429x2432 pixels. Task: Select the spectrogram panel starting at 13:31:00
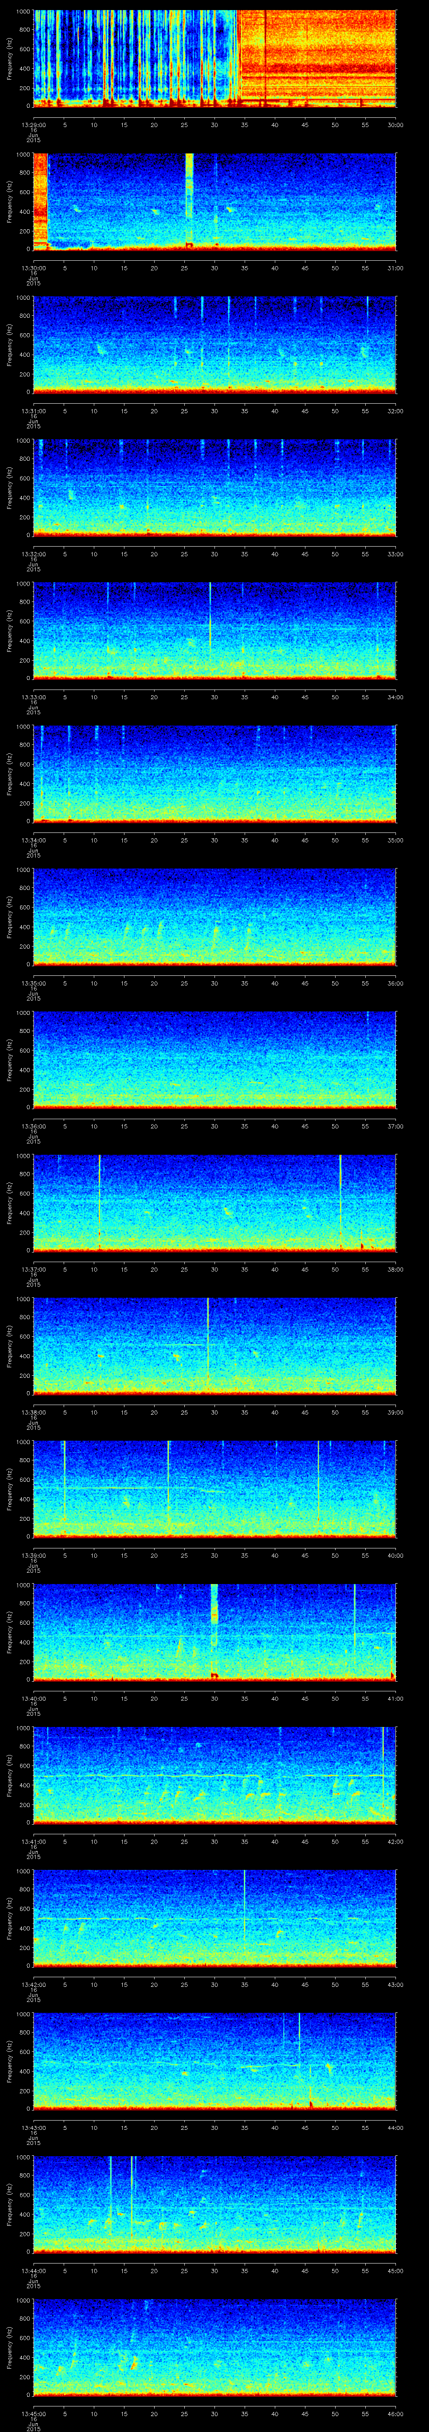pyautogui.click(x=215, y=345)
